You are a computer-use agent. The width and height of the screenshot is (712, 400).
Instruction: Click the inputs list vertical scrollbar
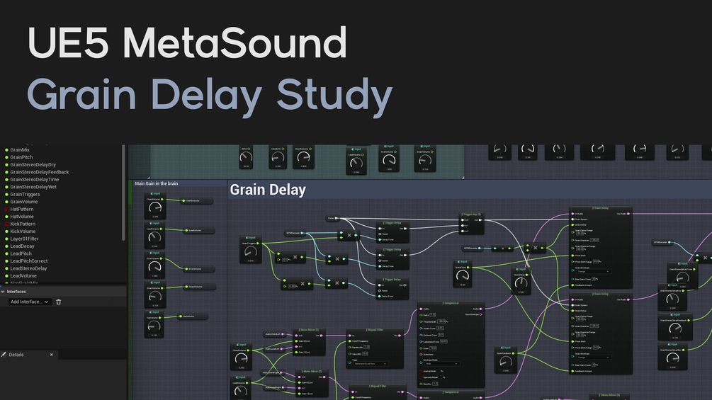coord(123,193)
